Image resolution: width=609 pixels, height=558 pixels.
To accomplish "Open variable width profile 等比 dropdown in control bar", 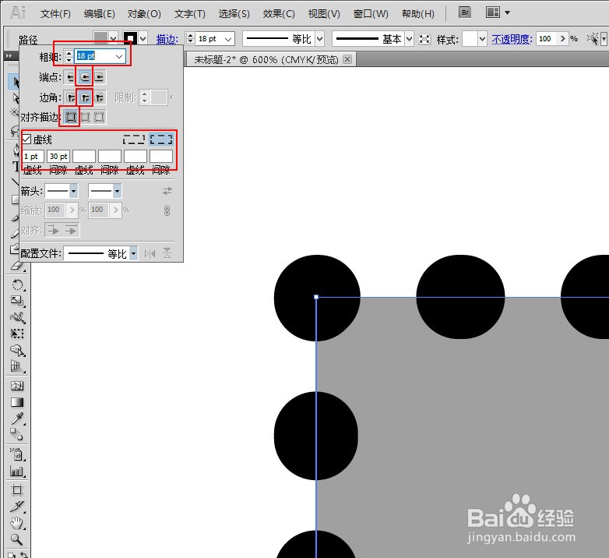I will click(x=319, y=39).
